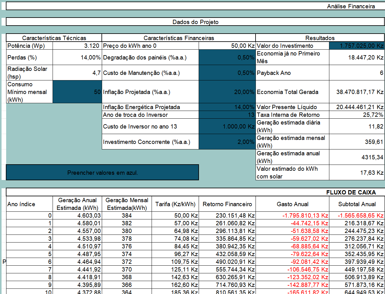Screen dimensions: 385x294
Task: Select tariff 84,45 Kz
Action: coord(175,246)
